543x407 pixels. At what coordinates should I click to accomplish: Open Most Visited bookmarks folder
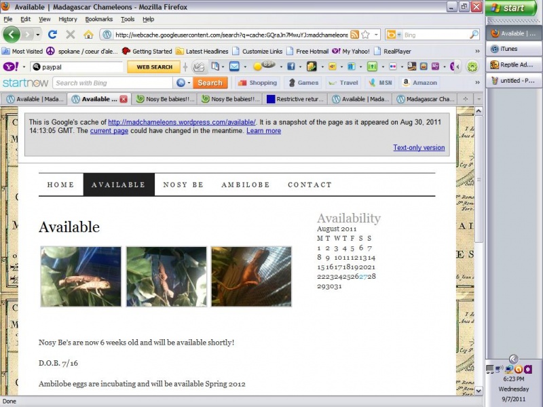coord(22,52)
